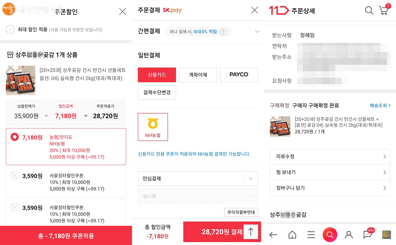
Task: Select the PAYCO payment tab
Action: [239, 75]
